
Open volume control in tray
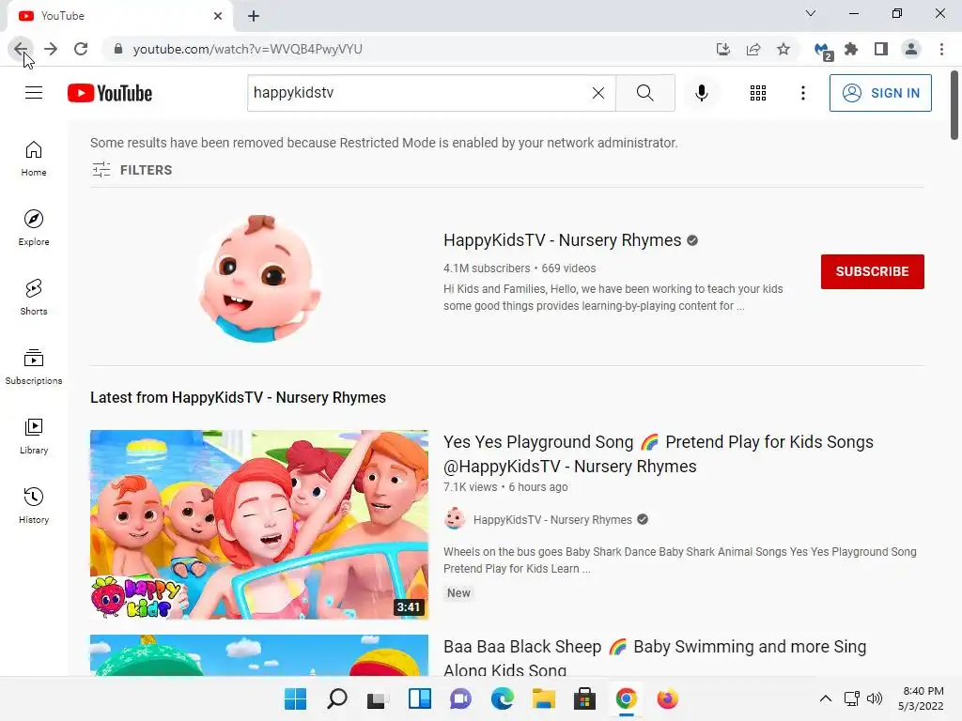click(x=875, y=698)
